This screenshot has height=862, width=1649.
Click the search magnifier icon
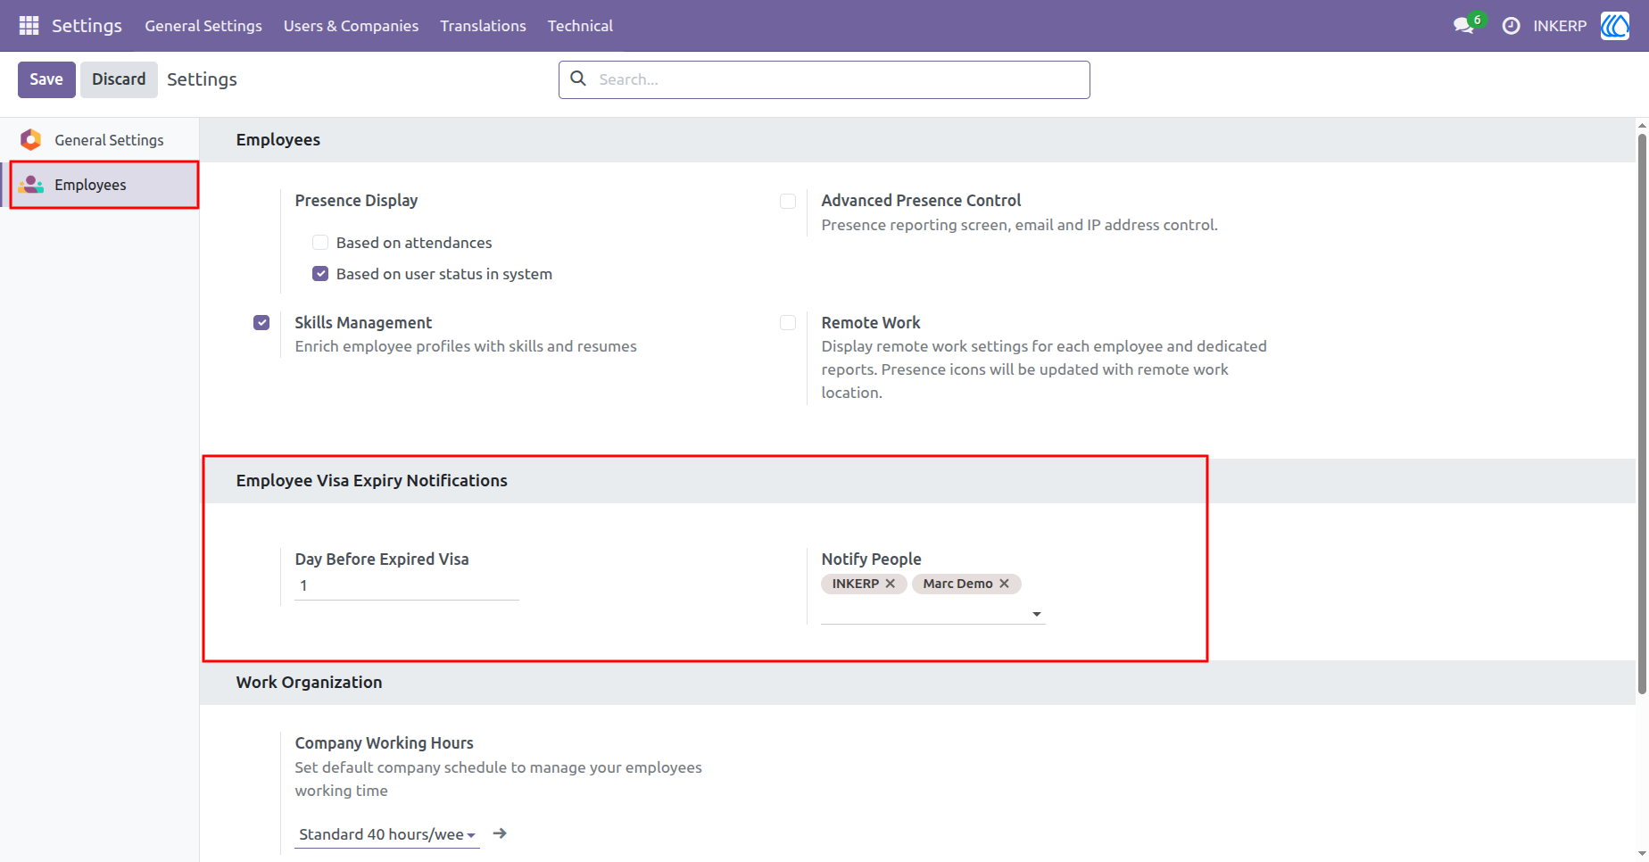pos(578,79)
